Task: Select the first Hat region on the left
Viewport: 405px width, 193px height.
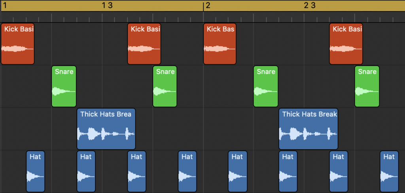Action: click(x=35, y=171)
